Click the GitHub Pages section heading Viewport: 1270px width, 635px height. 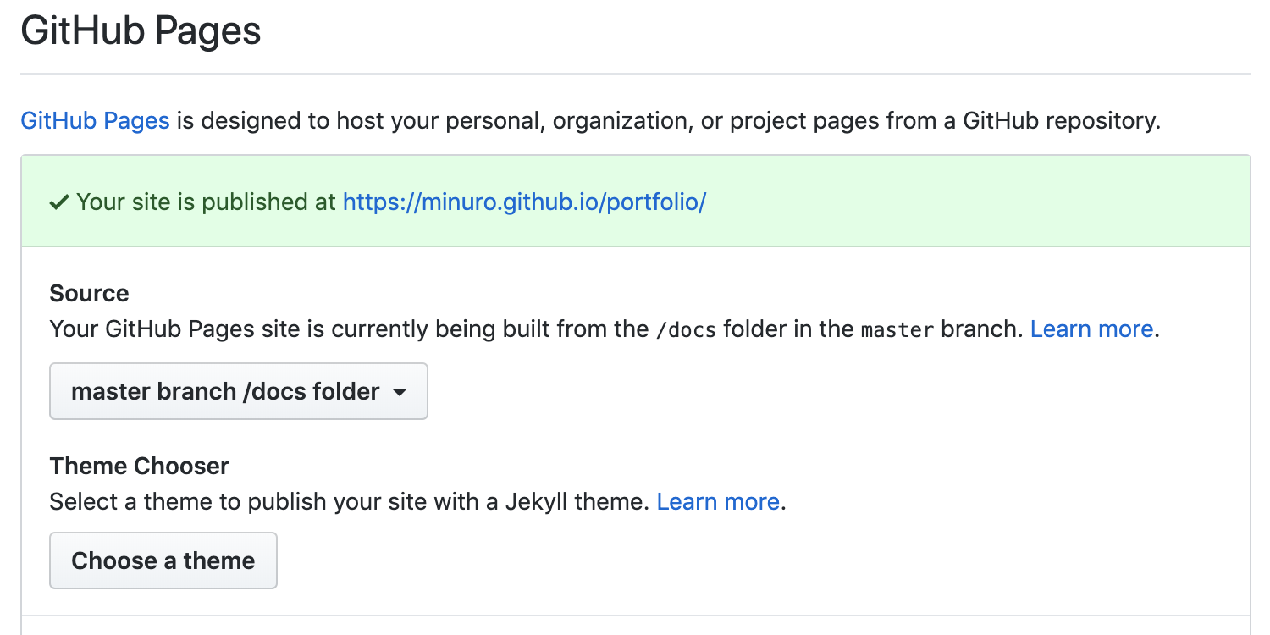[x=140, y=30]
